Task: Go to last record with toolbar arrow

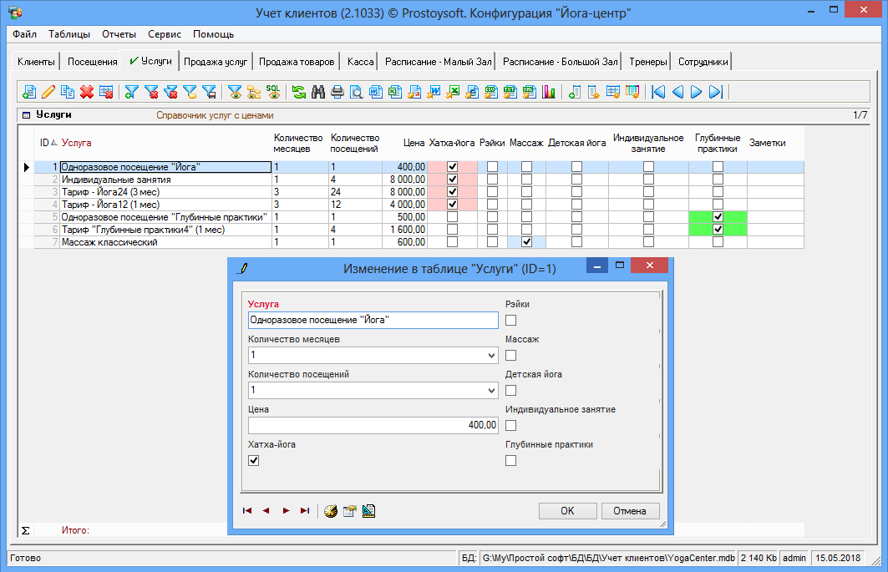Action: click(716, 92)
